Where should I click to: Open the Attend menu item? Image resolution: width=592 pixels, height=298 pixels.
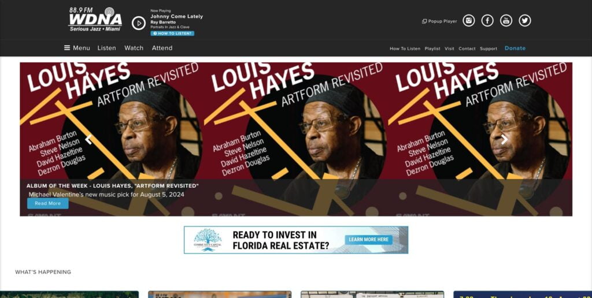162,48
